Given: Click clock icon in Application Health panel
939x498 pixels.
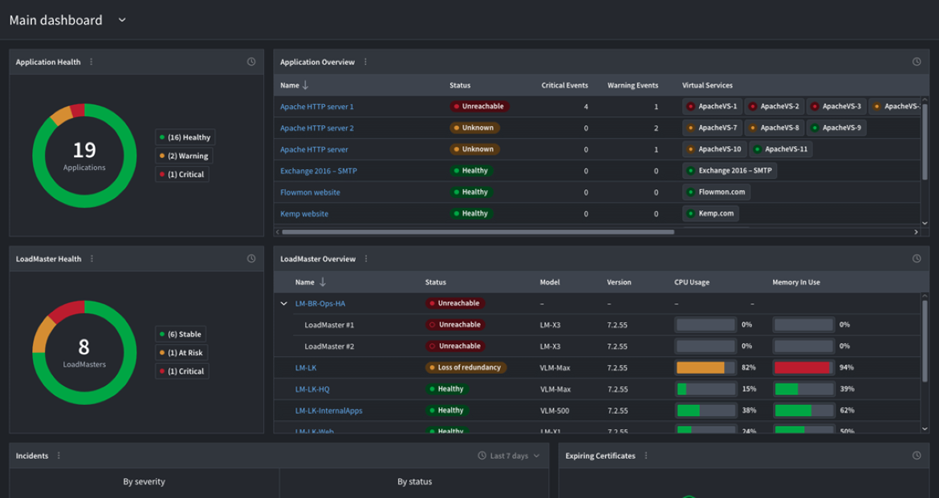Looking at the screenshot, I should (251, 62).
